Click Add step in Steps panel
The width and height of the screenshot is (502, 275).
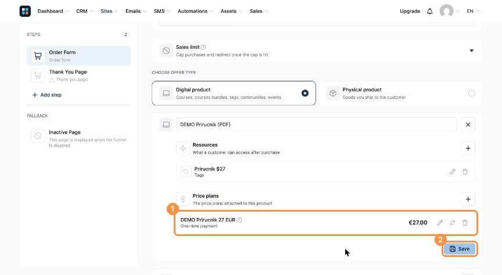pos(46,95)
